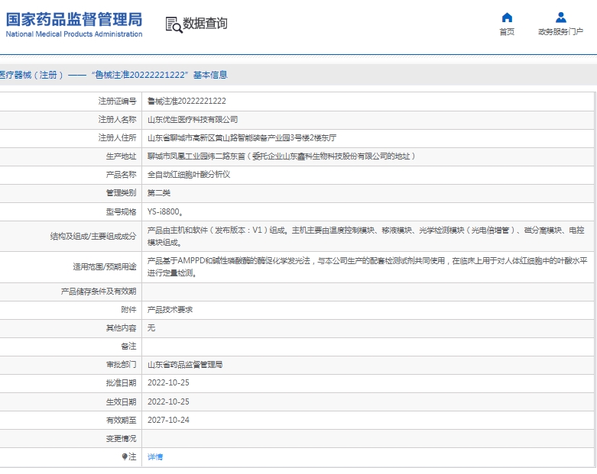
Task: Click the lightbulb note icon beside 注
Action: (124, 456)
